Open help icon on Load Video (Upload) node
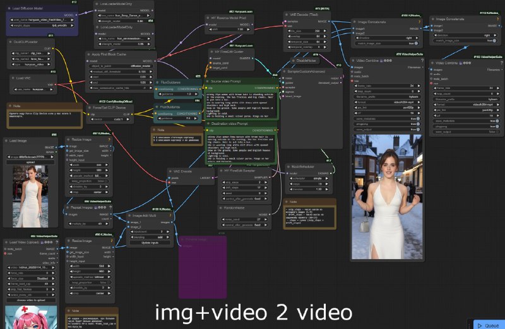505x329 pixels. click(x=57, y=242)
